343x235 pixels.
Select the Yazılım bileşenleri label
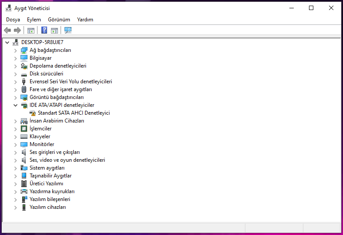[x=50, y=199]
